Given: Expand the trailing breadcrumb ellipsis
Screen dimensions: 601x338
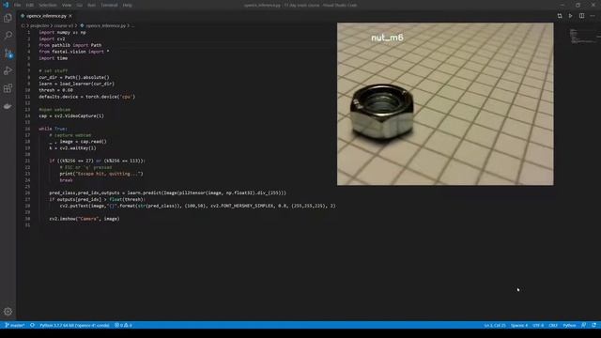Looking at the screenshot, I should 132,25.
